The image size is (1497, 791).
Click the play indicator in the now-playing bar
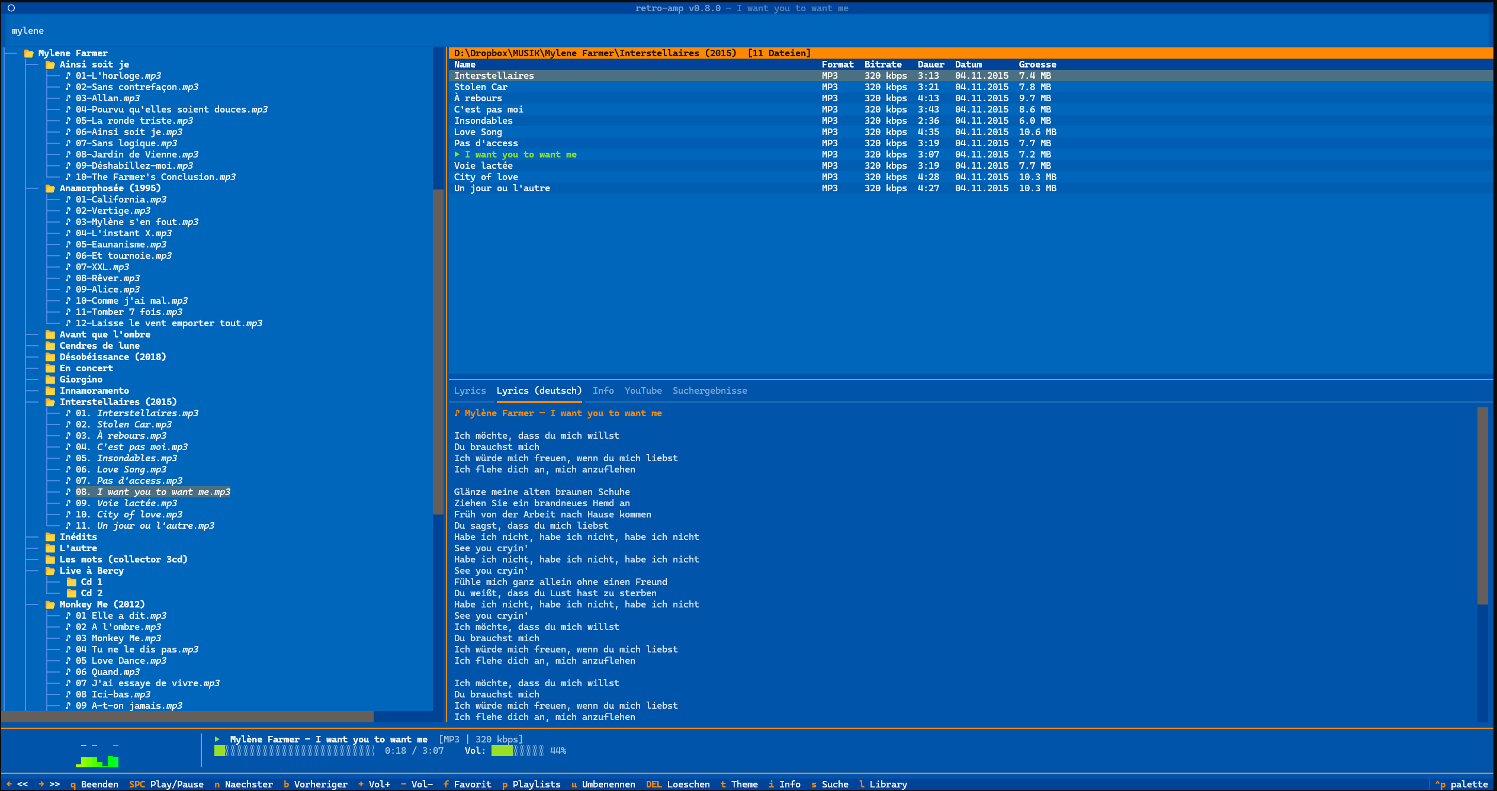218,739
